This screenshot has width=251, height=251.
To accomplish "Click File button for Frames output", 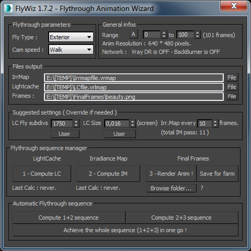I will pos(232,96).
